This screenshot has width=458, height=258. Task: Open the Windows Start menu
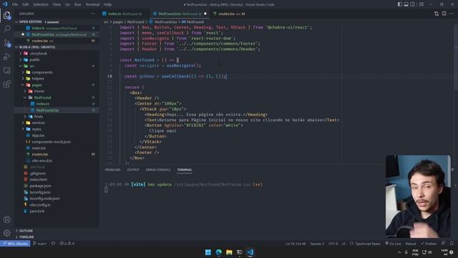(208, 252)
